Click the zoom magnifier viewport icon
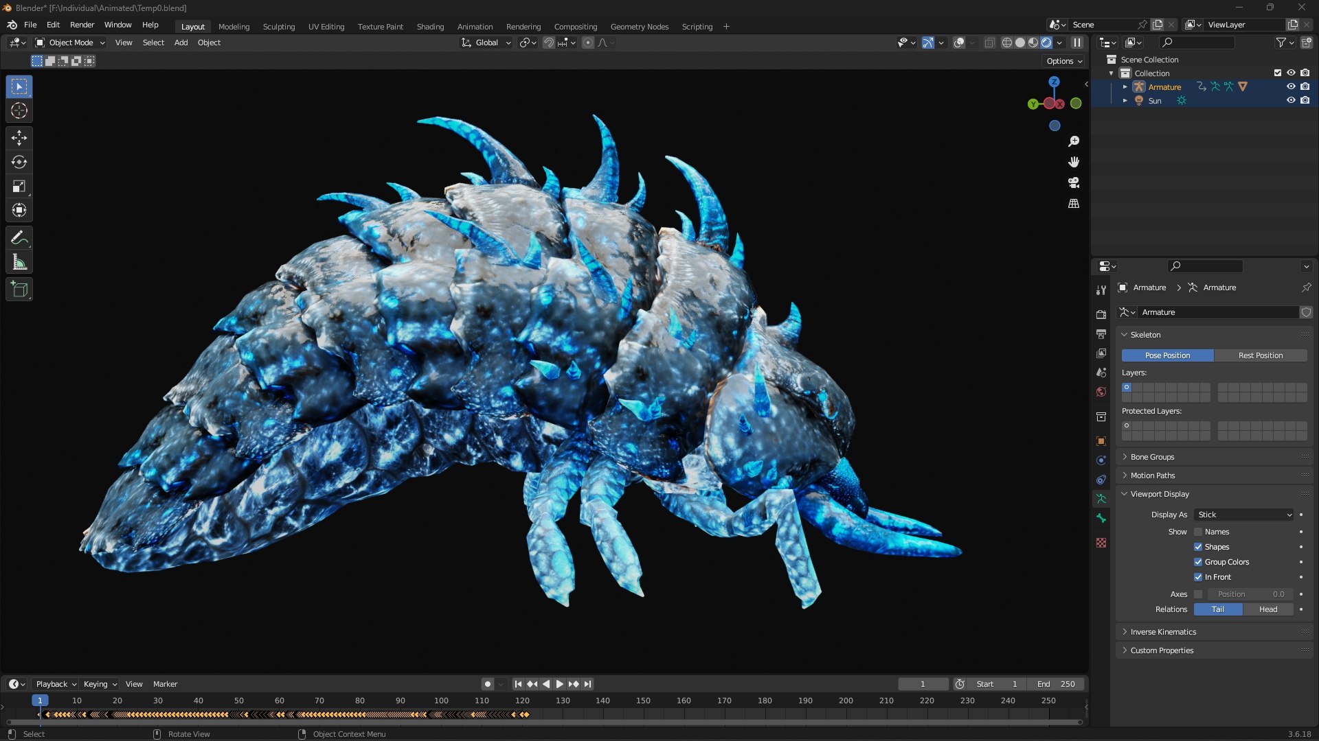1319x741 pixels. (1074, 141)
